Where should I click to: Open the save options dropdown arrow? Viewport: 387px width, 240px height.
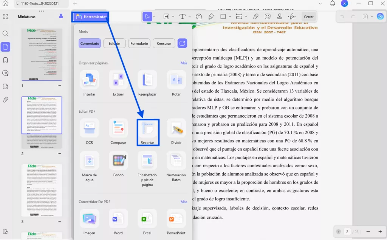[372, 17]
